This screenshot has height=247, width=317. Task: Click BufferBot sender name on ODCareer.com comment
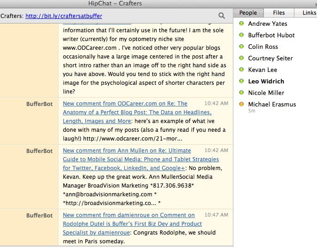pos(39,104)
